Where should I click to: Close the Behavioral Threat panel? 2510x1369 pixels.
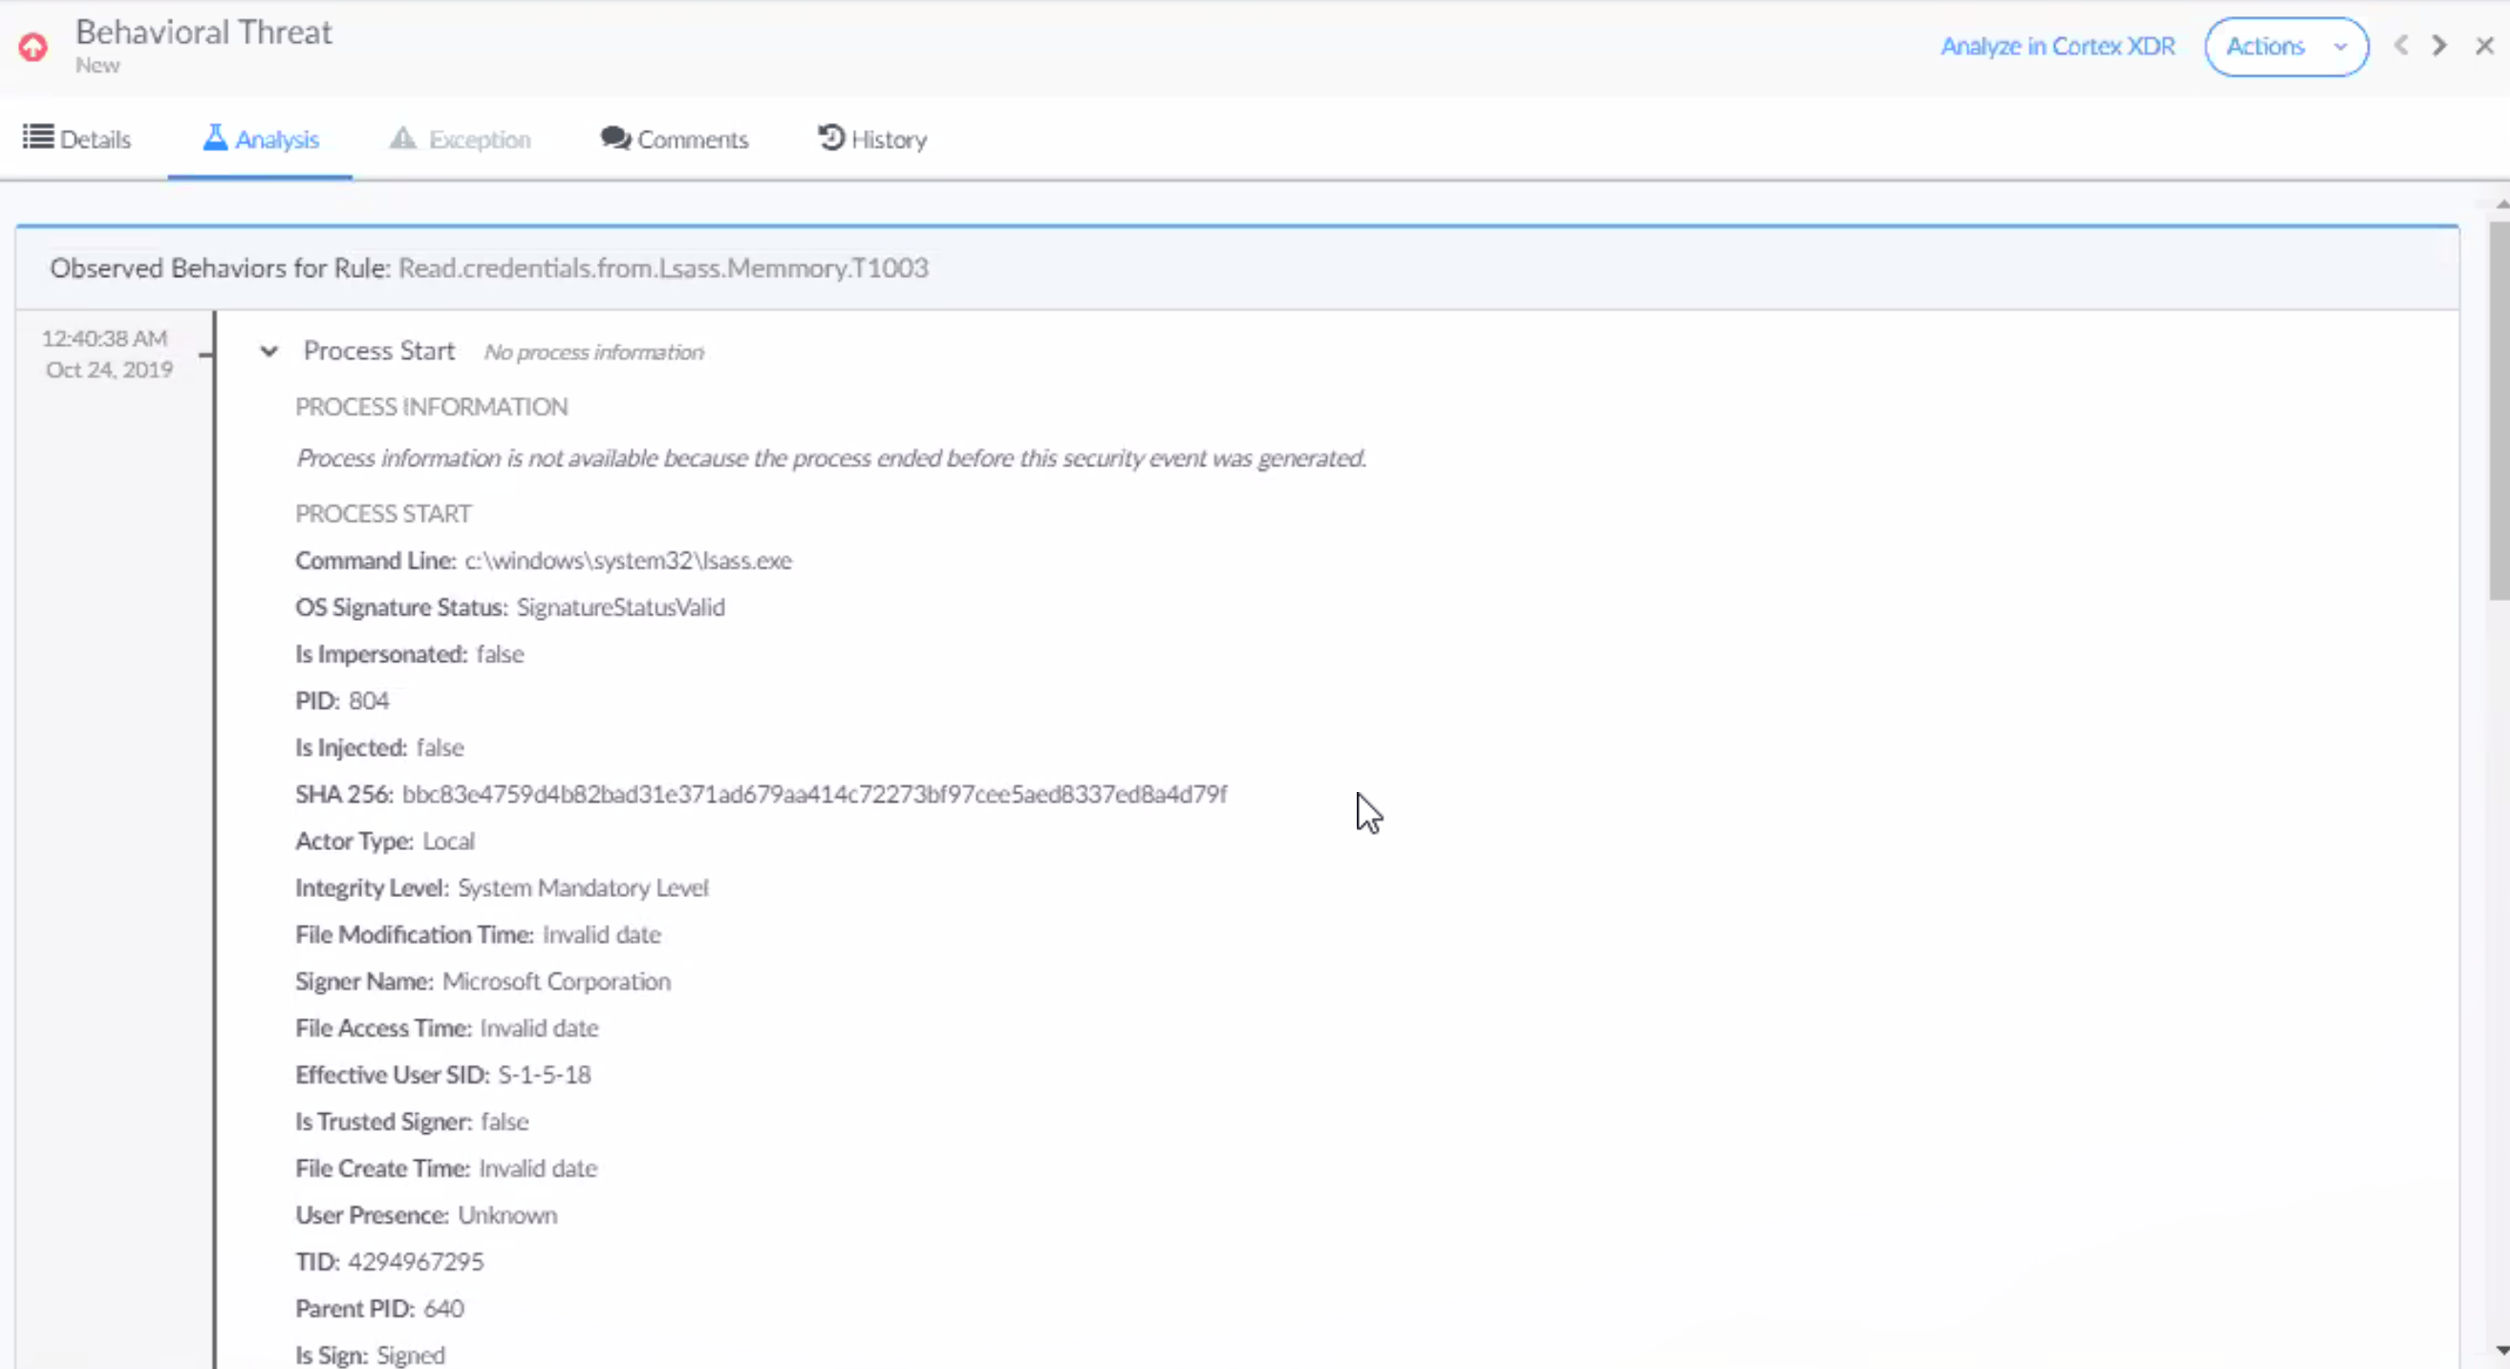pyautogui.click(x=2484, y=45)
